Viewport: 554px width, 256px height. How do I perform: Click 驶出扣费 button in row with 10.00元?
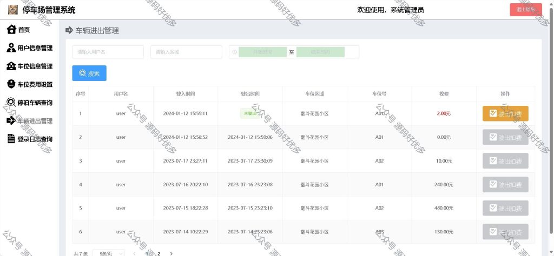(505, 161)
